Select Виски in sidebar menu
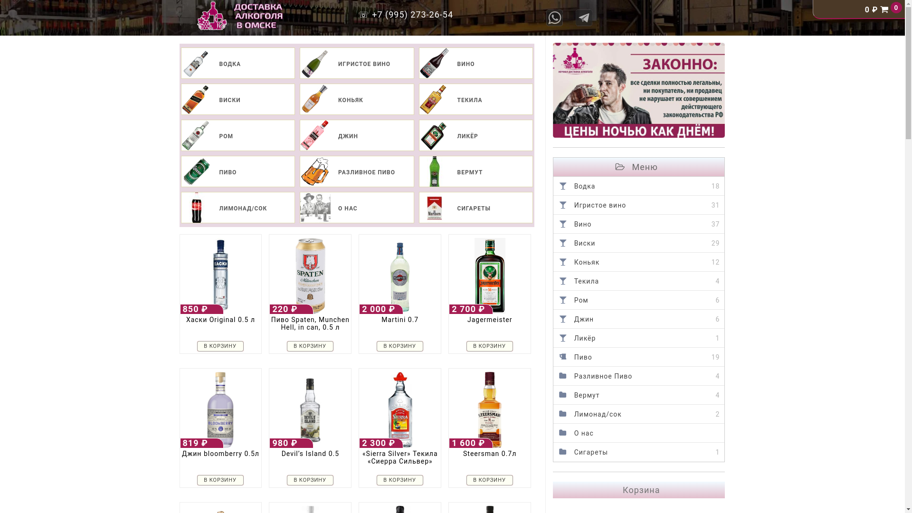 638,243
